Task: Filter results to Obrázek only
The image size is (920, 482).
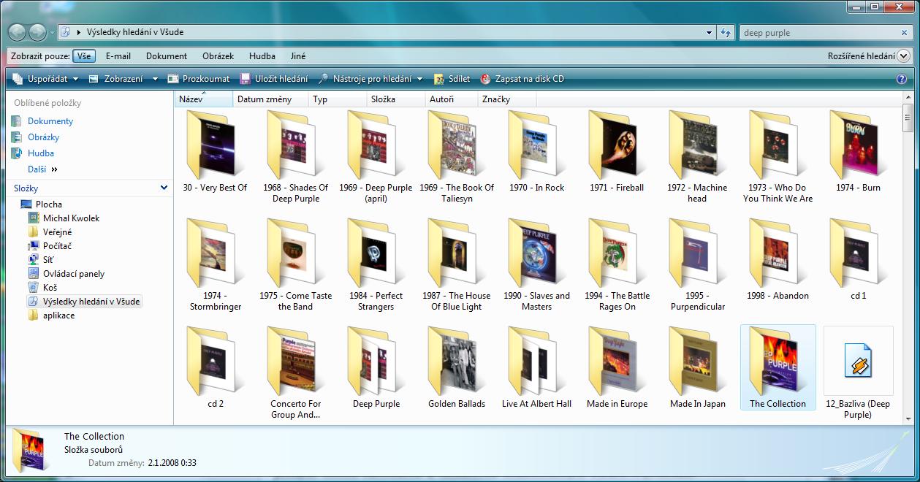Action: (218, 56)
